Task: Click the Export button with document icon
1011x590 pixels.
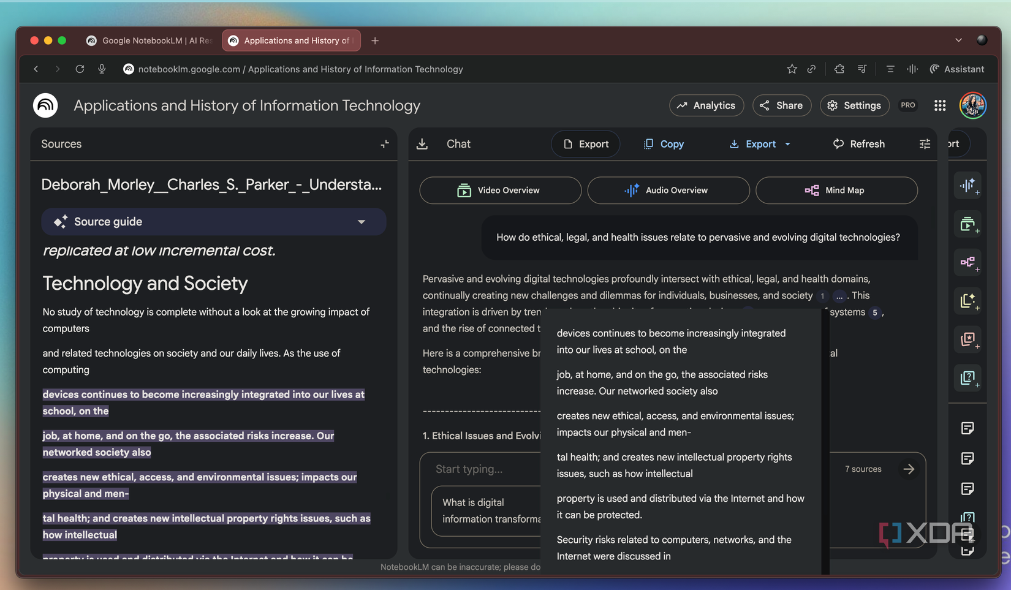Action: pyautogui.click(x=586, y=144)
